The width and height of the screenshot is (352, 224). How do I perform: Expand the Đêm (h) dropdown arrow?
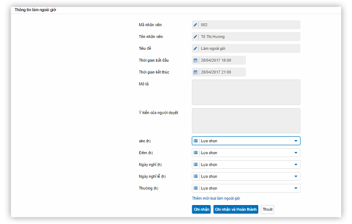tap(296, 153)
